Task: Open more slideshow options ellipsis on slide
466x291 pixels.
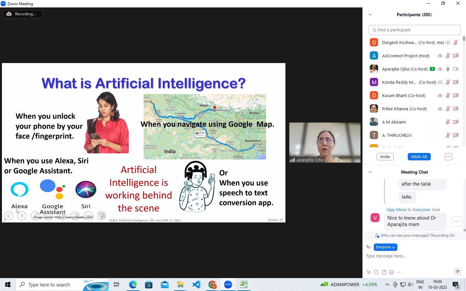Action: pyautogui.click(x=88, y=216)
